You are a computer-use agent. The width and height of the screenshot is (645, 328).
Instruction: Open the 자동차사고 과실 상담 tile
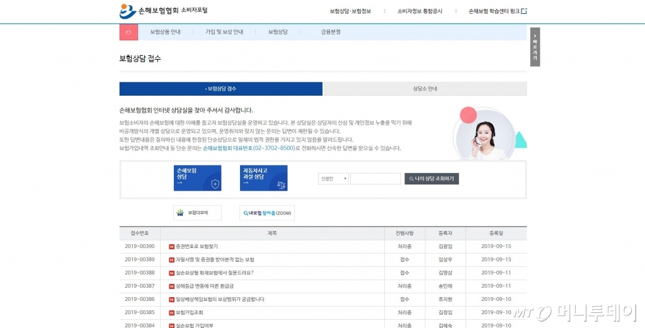tap(264, 178)
